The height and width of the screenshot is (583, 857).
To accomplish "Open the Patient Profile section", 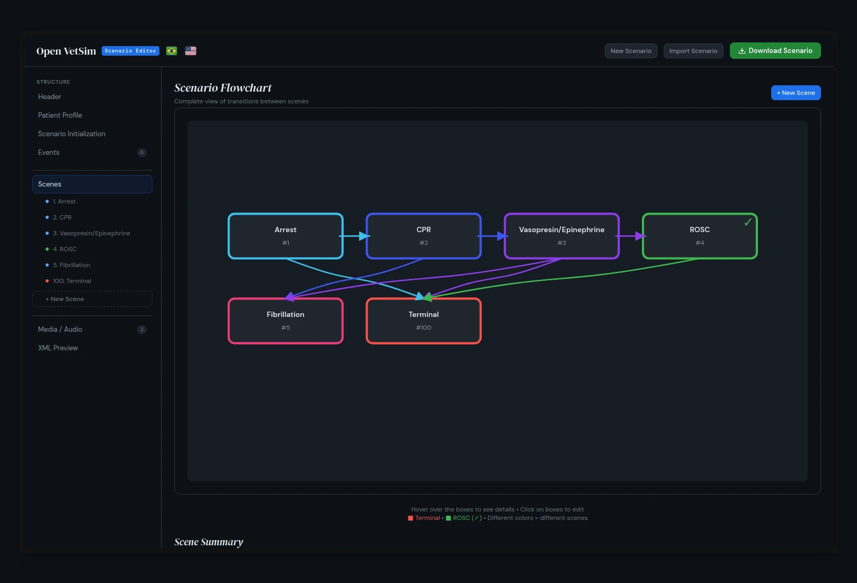I will (60, 115).
